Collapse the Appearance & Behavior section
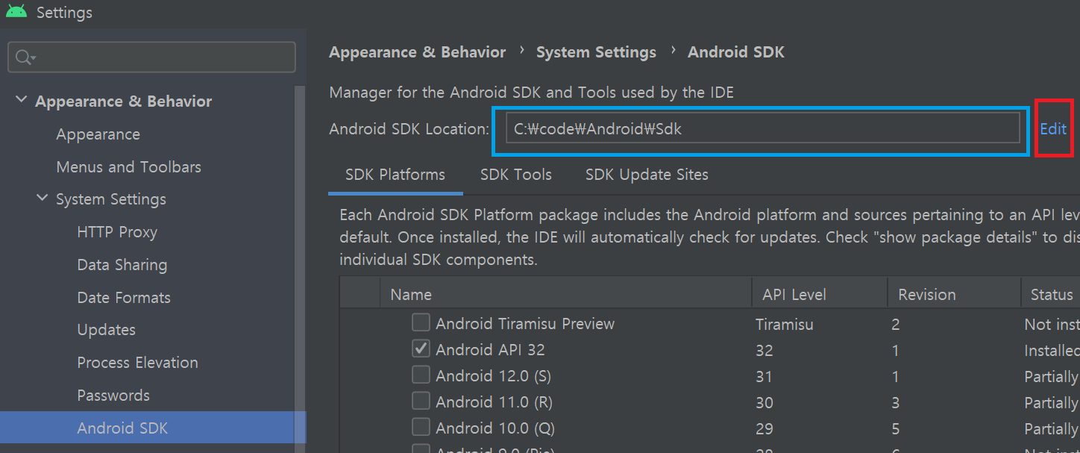 pos(21,100)
